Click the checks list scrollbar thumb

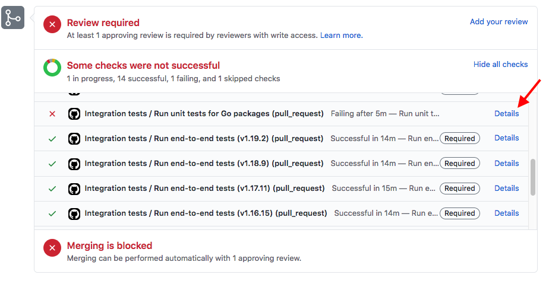tap(533, 177)
